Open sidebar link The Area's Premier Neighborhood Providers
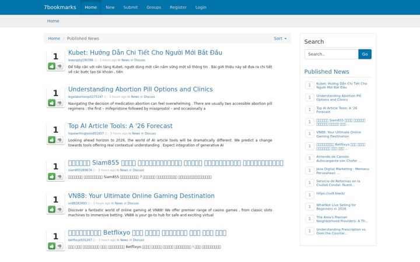The width and height of the screenshot is (420, 262). (342, 219)
